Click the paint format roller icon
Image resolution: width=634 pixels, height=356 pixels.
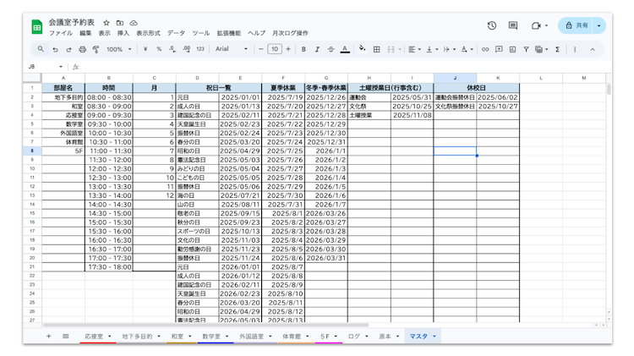(96, 50)
